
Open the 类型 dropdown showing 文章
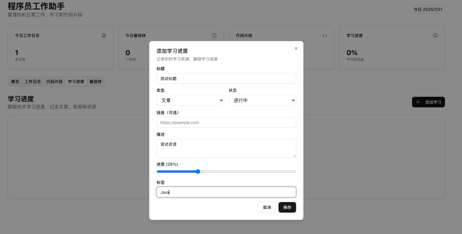click(x=190, y=100)
